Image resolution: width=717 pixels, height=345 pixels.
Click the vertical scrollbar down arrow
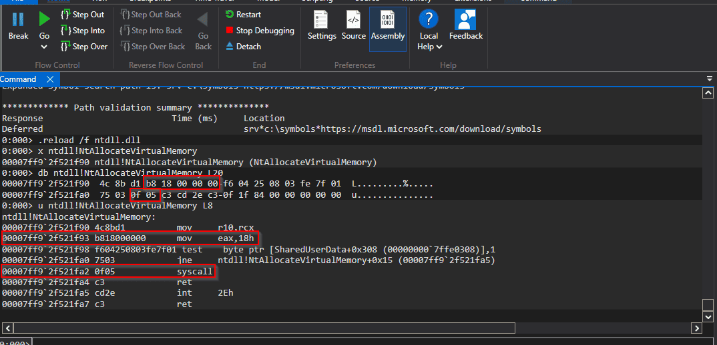(x=708, y=316)
